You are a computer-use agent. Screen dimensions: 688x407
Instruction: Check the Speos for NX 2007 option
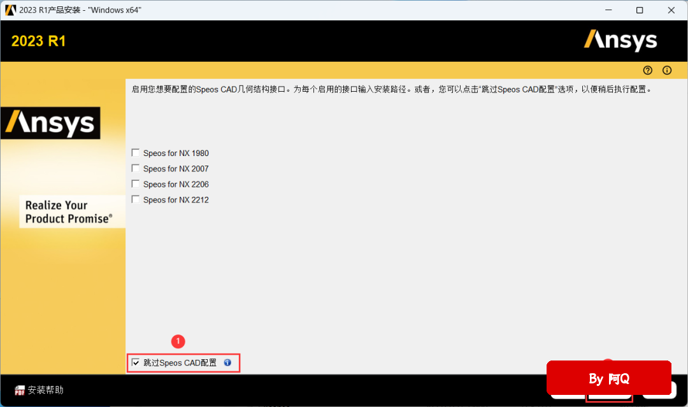click(x=135, y=168)
